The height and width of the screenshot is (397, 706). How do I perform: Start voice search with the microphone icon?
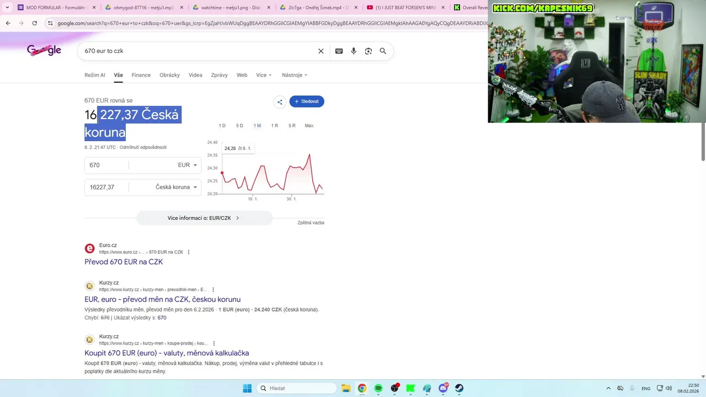[x=354, y=51]
